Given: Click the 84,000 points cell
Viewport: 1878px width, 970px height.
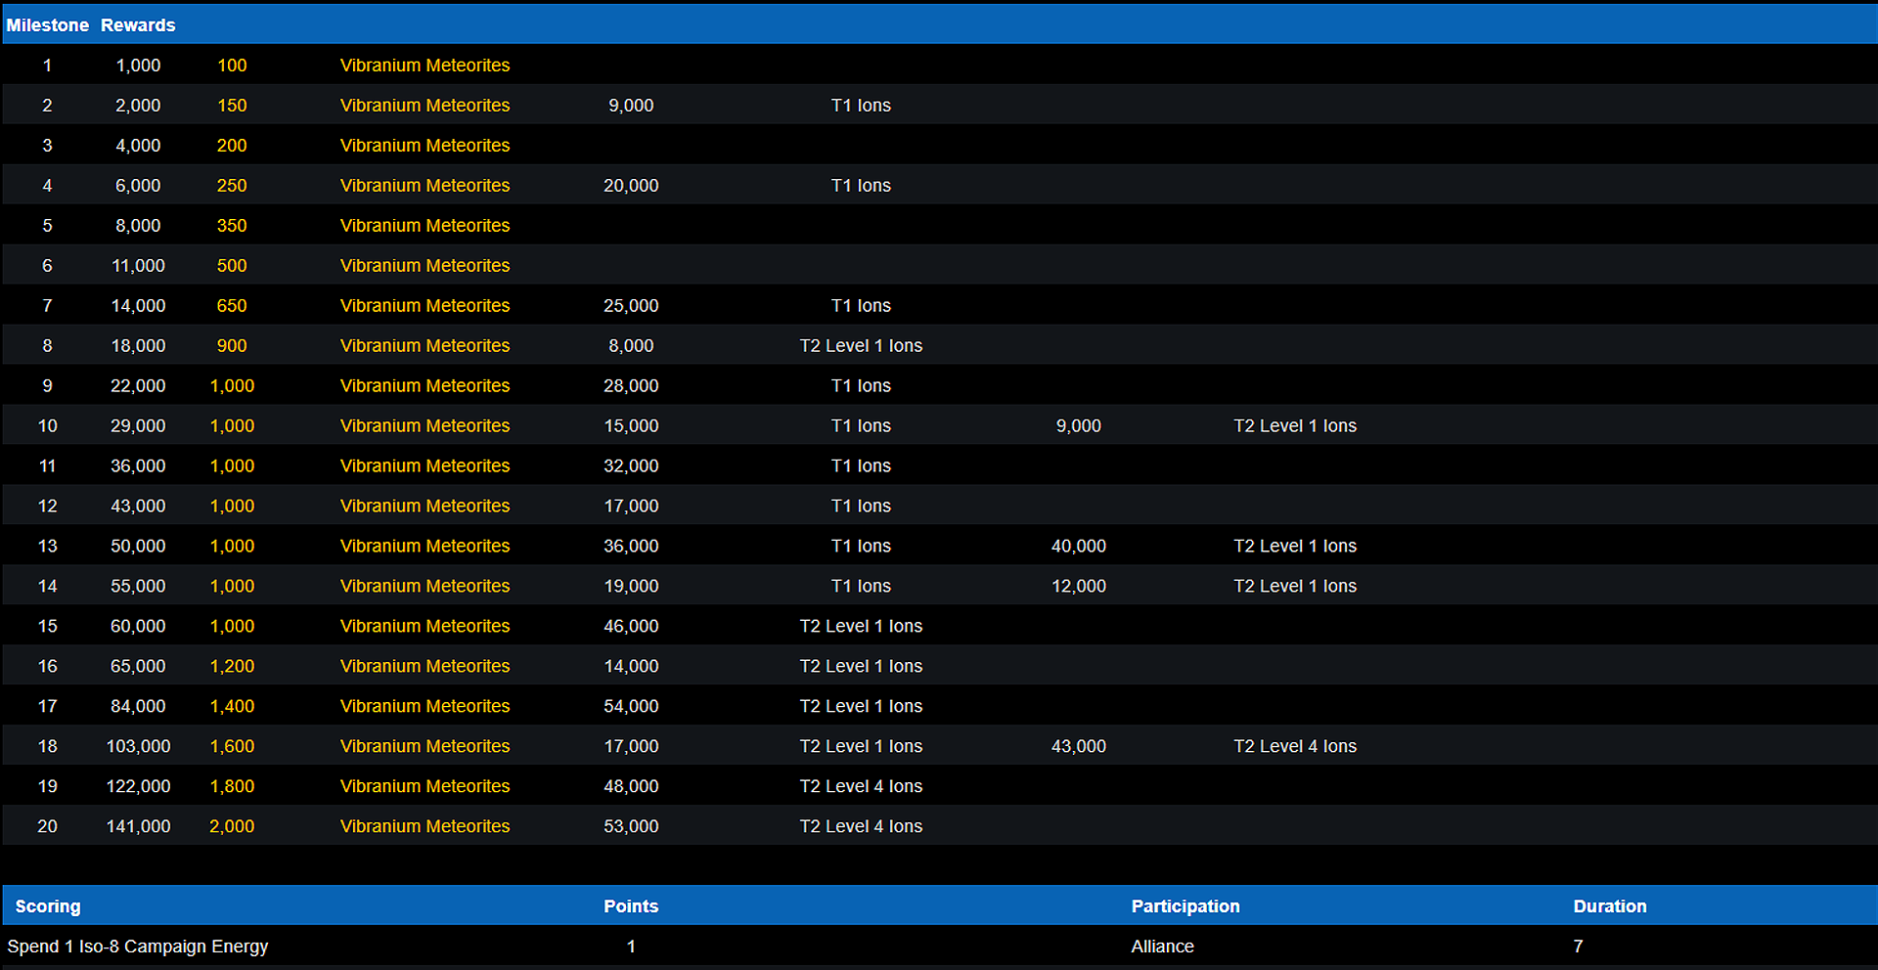Looking at the screenshot, I should click(x=138, y=707).
